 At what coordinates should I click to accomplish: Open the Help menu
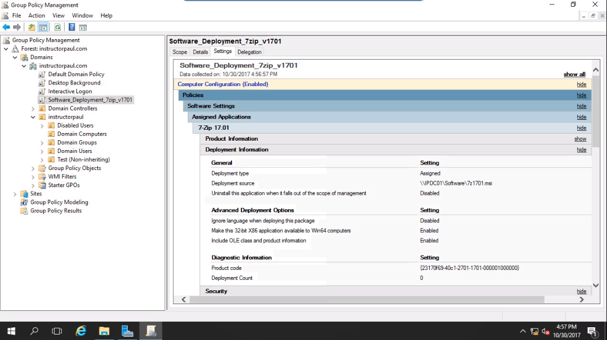(x=107, y=15)
